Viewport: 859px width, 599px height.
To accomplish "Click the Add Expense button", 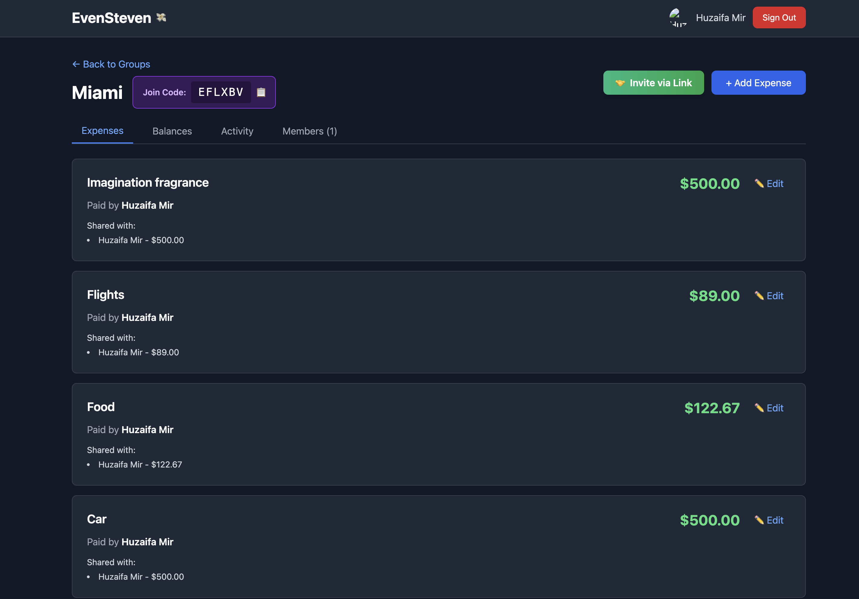I will [x=758, y=83].
